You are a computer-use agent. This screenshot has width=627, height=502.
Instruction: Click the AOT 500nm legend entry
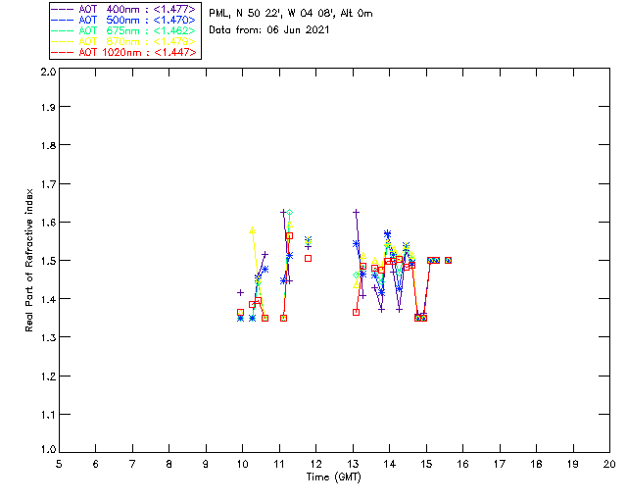tap(124, 20)
